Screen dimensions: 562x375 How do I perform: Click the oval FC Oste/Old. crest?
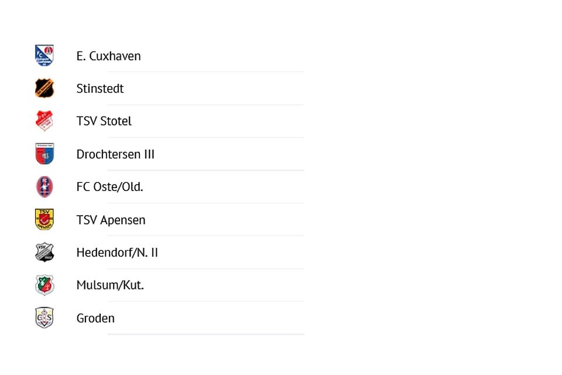(44, 187)
